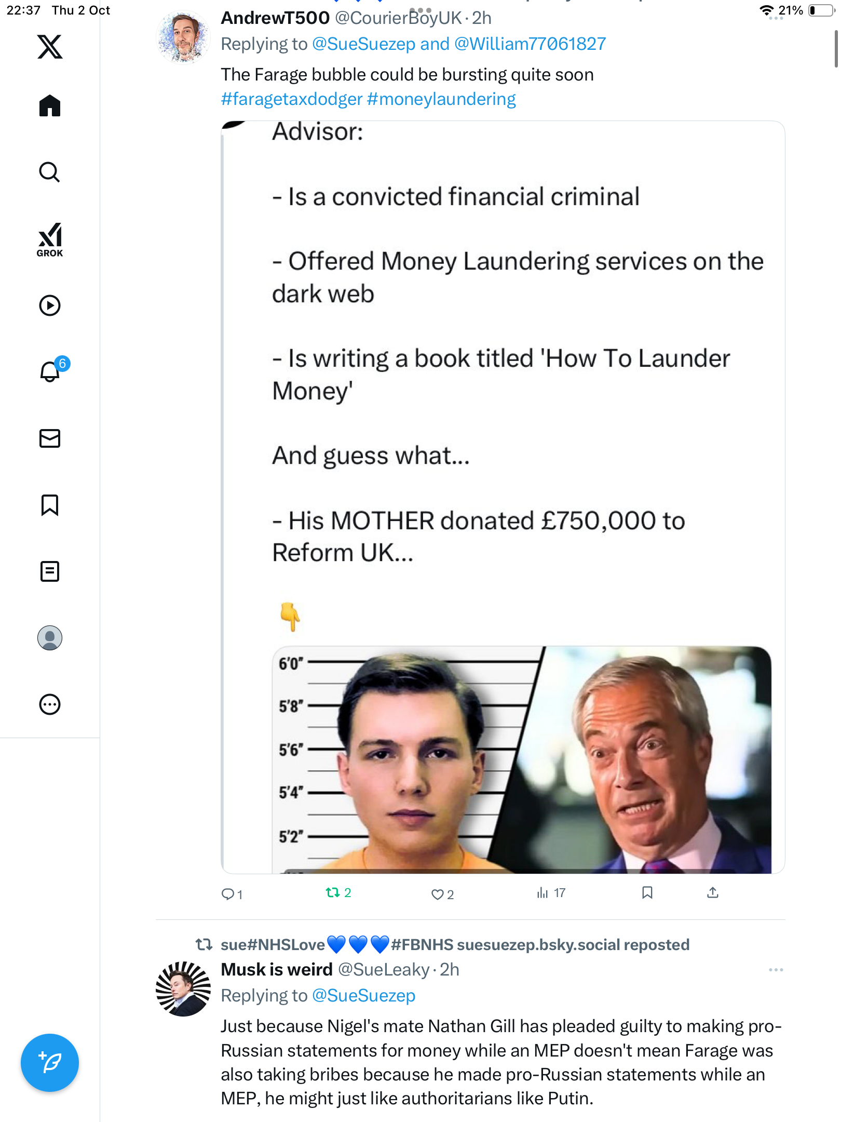Like AndrewT500's post
The width and height of the screenshot is (841, 1122).
coord(438,894)
